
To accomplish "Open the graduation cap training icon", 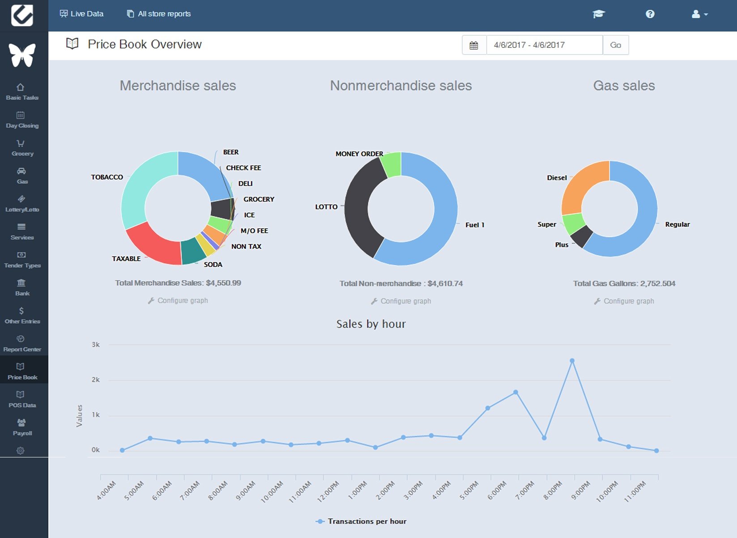I will click(x=598, y=14).
